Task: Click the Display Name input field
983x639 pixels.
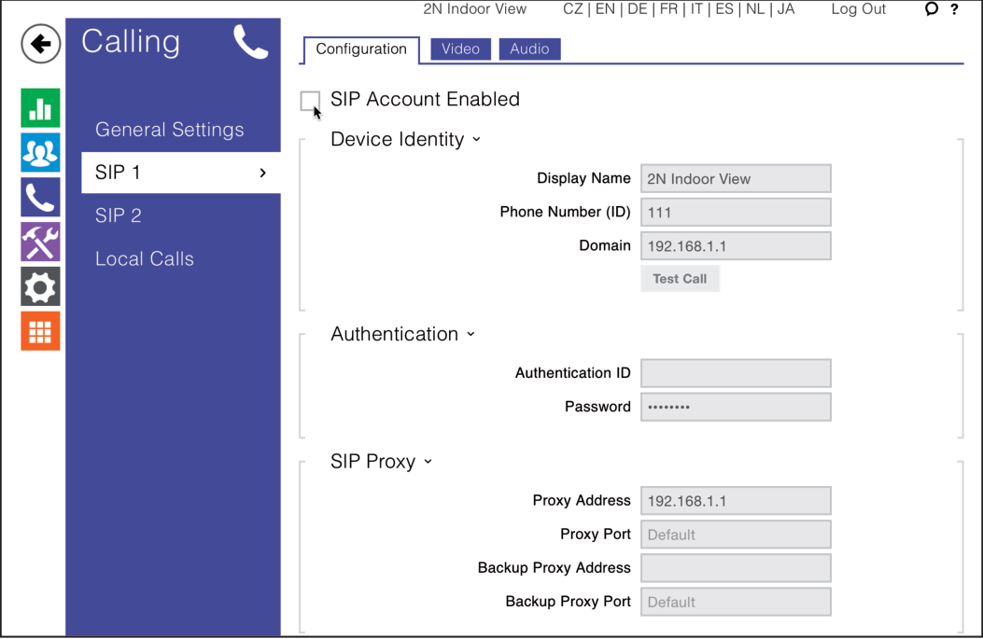Action: click(735, 179)
